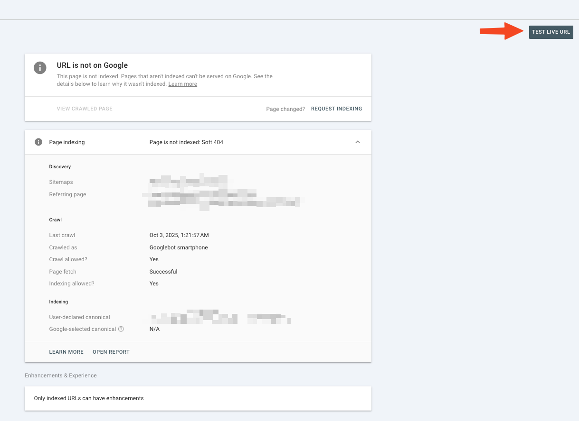Image resolution: width=579 pixels, height=421 pixels.
Task: Click "LEARN MORE" at panel bottom
Action: [66, 352]
